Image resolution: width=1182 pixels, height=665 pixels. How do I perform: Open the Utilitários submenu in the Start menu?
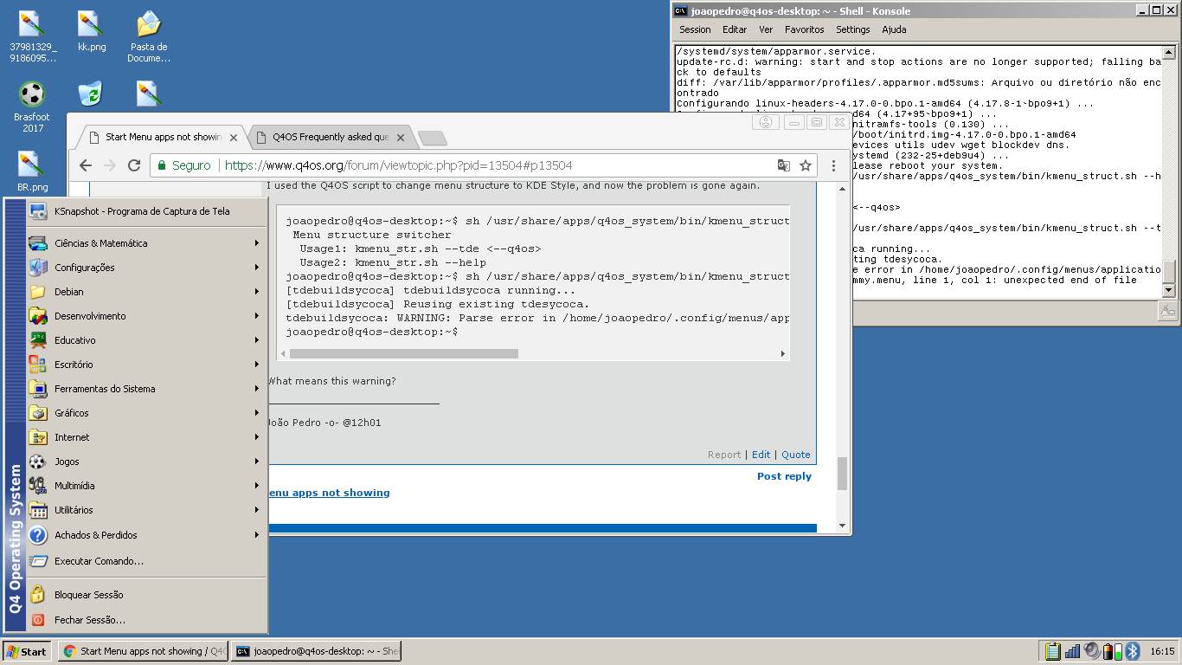click(x=145, y=510)
